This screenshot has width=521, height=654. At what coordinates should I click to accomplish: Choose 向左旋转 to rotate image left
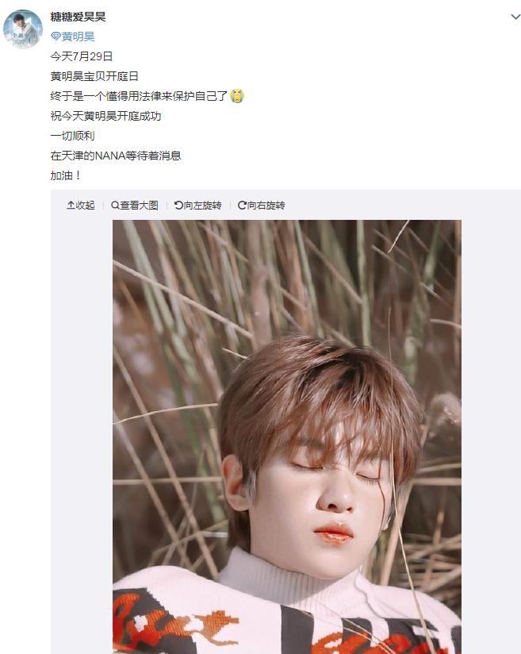pyautogui.click(x=202, y=206)
